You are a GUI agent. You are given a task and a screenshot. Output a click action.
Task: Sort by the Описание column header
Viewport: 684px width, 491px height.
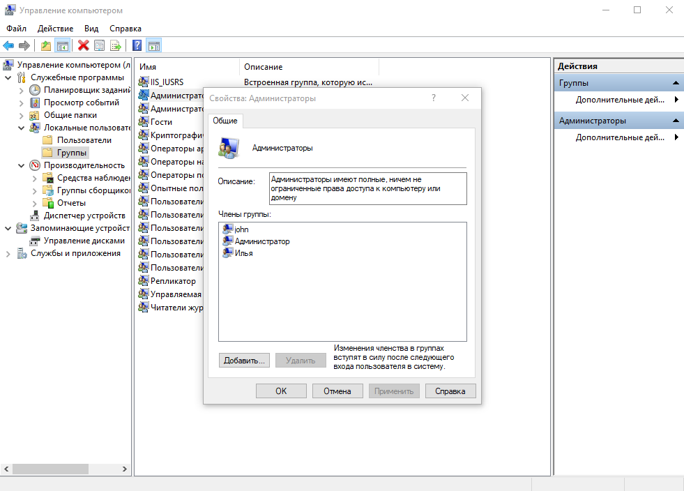click(x=309, y=67)
